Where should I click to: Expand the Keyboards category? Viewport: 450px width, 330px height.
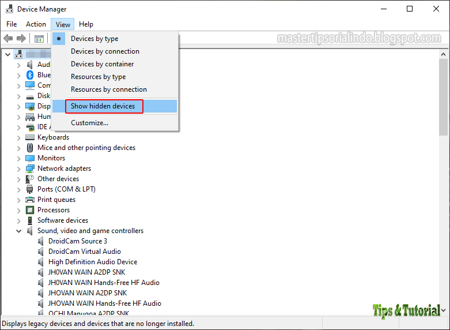point(18,138)
